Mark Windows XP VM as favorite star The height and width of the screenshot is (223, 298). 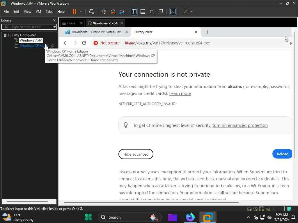pos(53,46)
